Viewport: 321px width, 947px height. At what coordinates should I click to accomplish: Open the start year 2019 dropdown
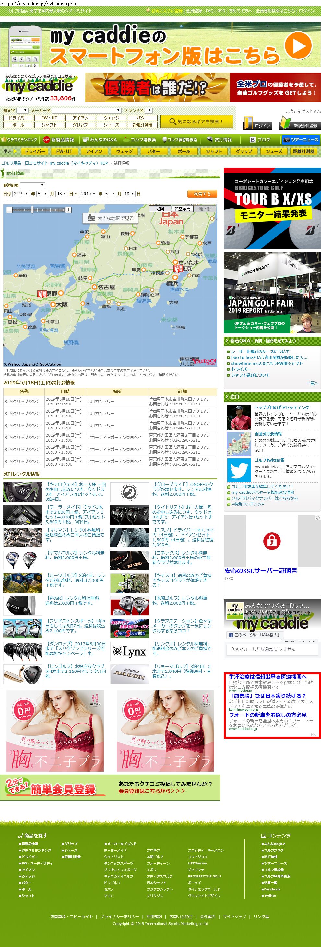[x=21, y=194]
